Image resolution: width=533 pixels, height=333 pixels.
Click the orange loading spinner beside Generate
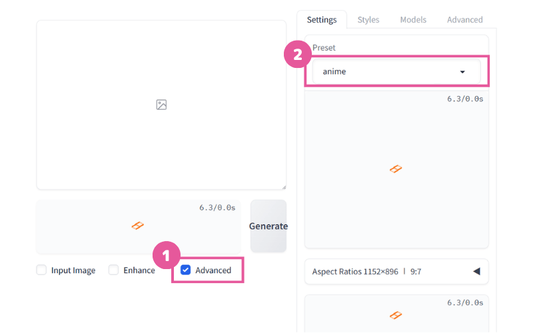138,226
